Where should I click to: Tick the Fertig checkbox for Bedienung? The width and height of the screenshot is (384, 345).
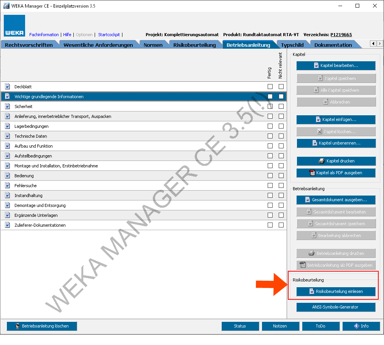[x=270, y=176]
